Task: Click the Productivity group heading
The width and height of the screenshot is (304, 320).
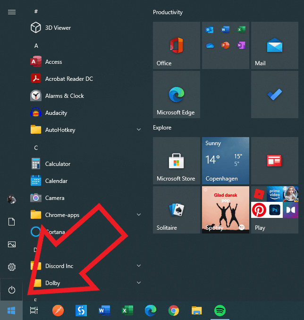Action: pos(168,12)
